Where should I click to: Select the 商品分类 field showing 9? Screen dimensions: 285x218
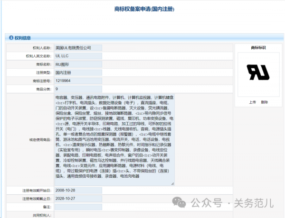click(x=78, y=89)
